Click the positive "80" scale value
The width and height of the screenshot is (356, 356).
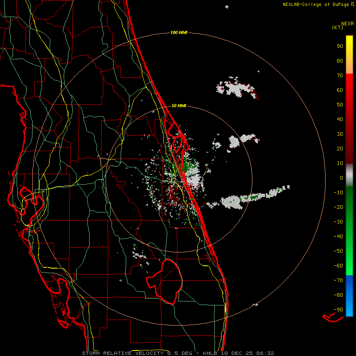click(340, 61)
